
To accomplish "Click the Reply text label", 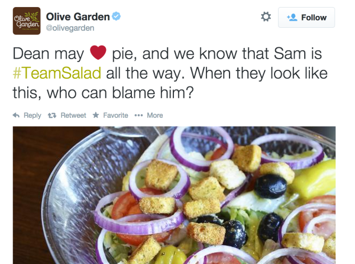I will [32, 115].
